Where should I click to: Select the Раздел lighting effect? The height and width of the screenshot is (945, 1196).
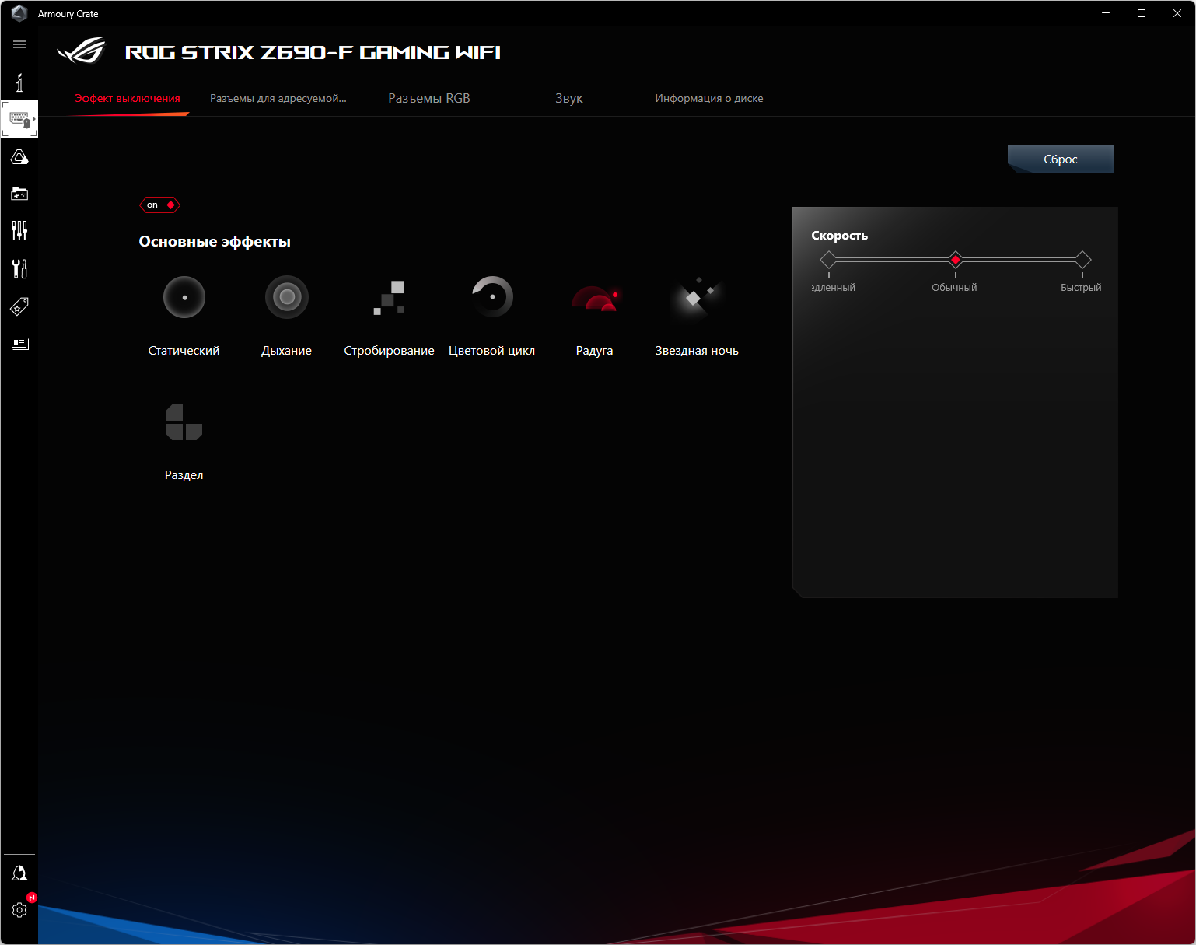184,441
